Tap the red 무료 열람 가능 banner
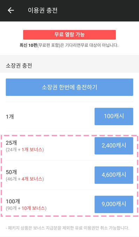Screen dimensions: 139x237 point(69,35)
